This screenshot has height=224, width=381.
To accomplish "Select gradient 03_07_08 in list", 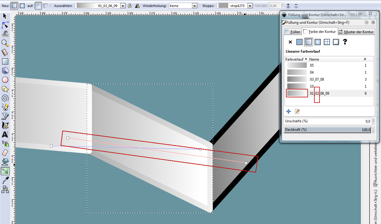I will tap(317, 79).
